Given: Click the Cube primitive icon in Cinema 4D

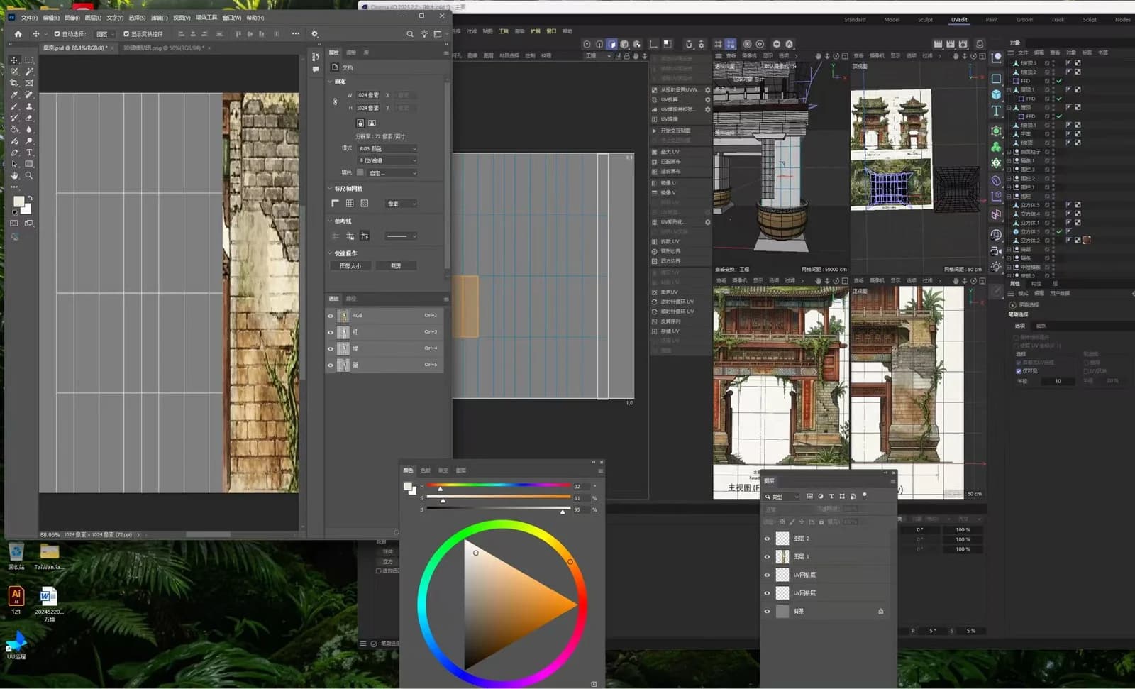Looking at the screenshot, I should tap(996, 94).
